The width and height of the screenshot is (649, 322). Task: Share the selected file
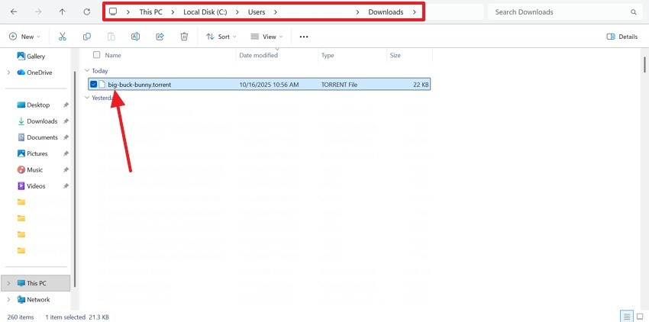point(160,37)
